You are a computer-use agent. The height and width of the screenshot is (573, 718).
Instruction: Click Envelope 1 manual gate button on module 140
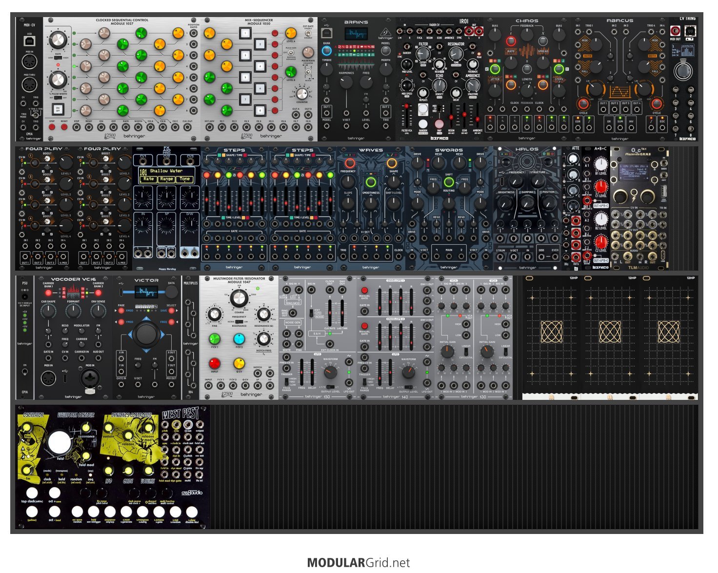[x=364, y=290]
